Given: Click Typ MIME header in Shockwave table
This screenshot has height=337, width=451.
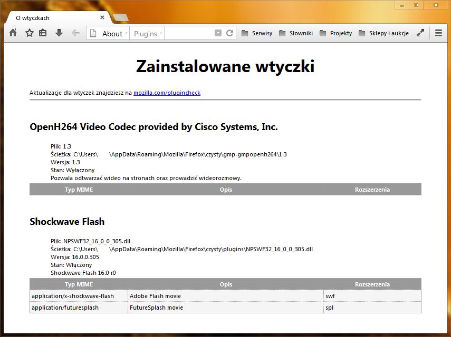Looking at the screenshot, I should click(79, 284).
